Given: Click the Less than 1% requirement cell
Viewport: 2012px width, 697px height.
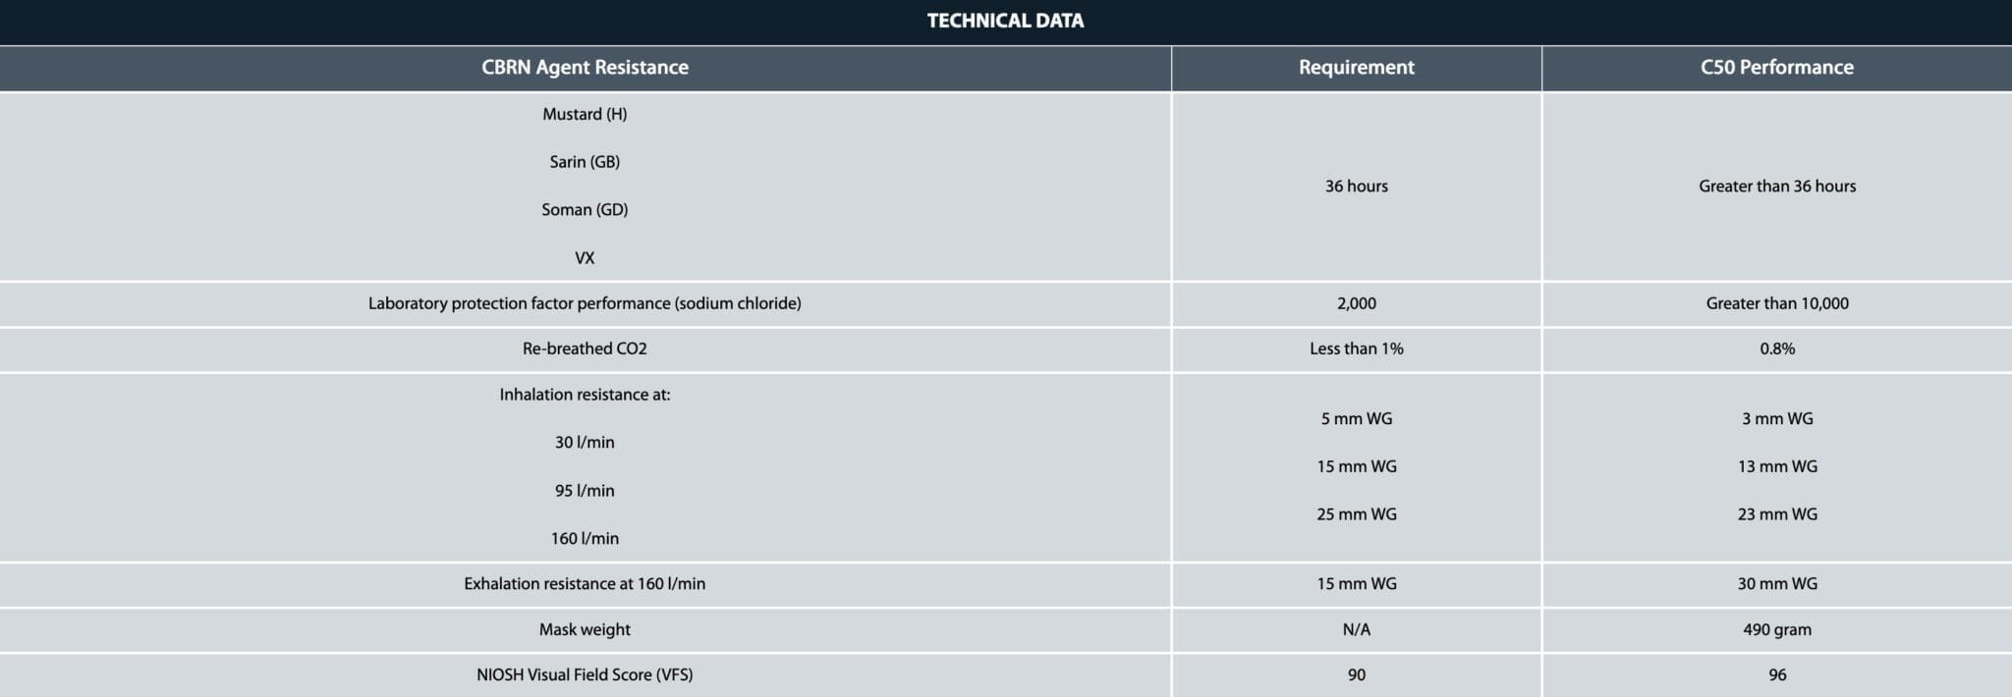Looking at the screenshot, I should (x=1356, y=348).
